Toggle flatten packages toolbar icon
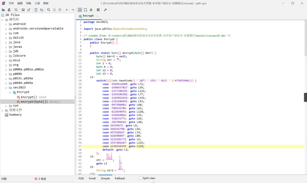The height and width of the screenshot is (183, 307). (x=41, y=10)
